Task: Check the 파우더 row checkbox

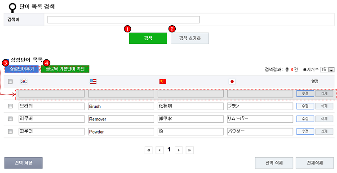Action: (x=10, y=132)
